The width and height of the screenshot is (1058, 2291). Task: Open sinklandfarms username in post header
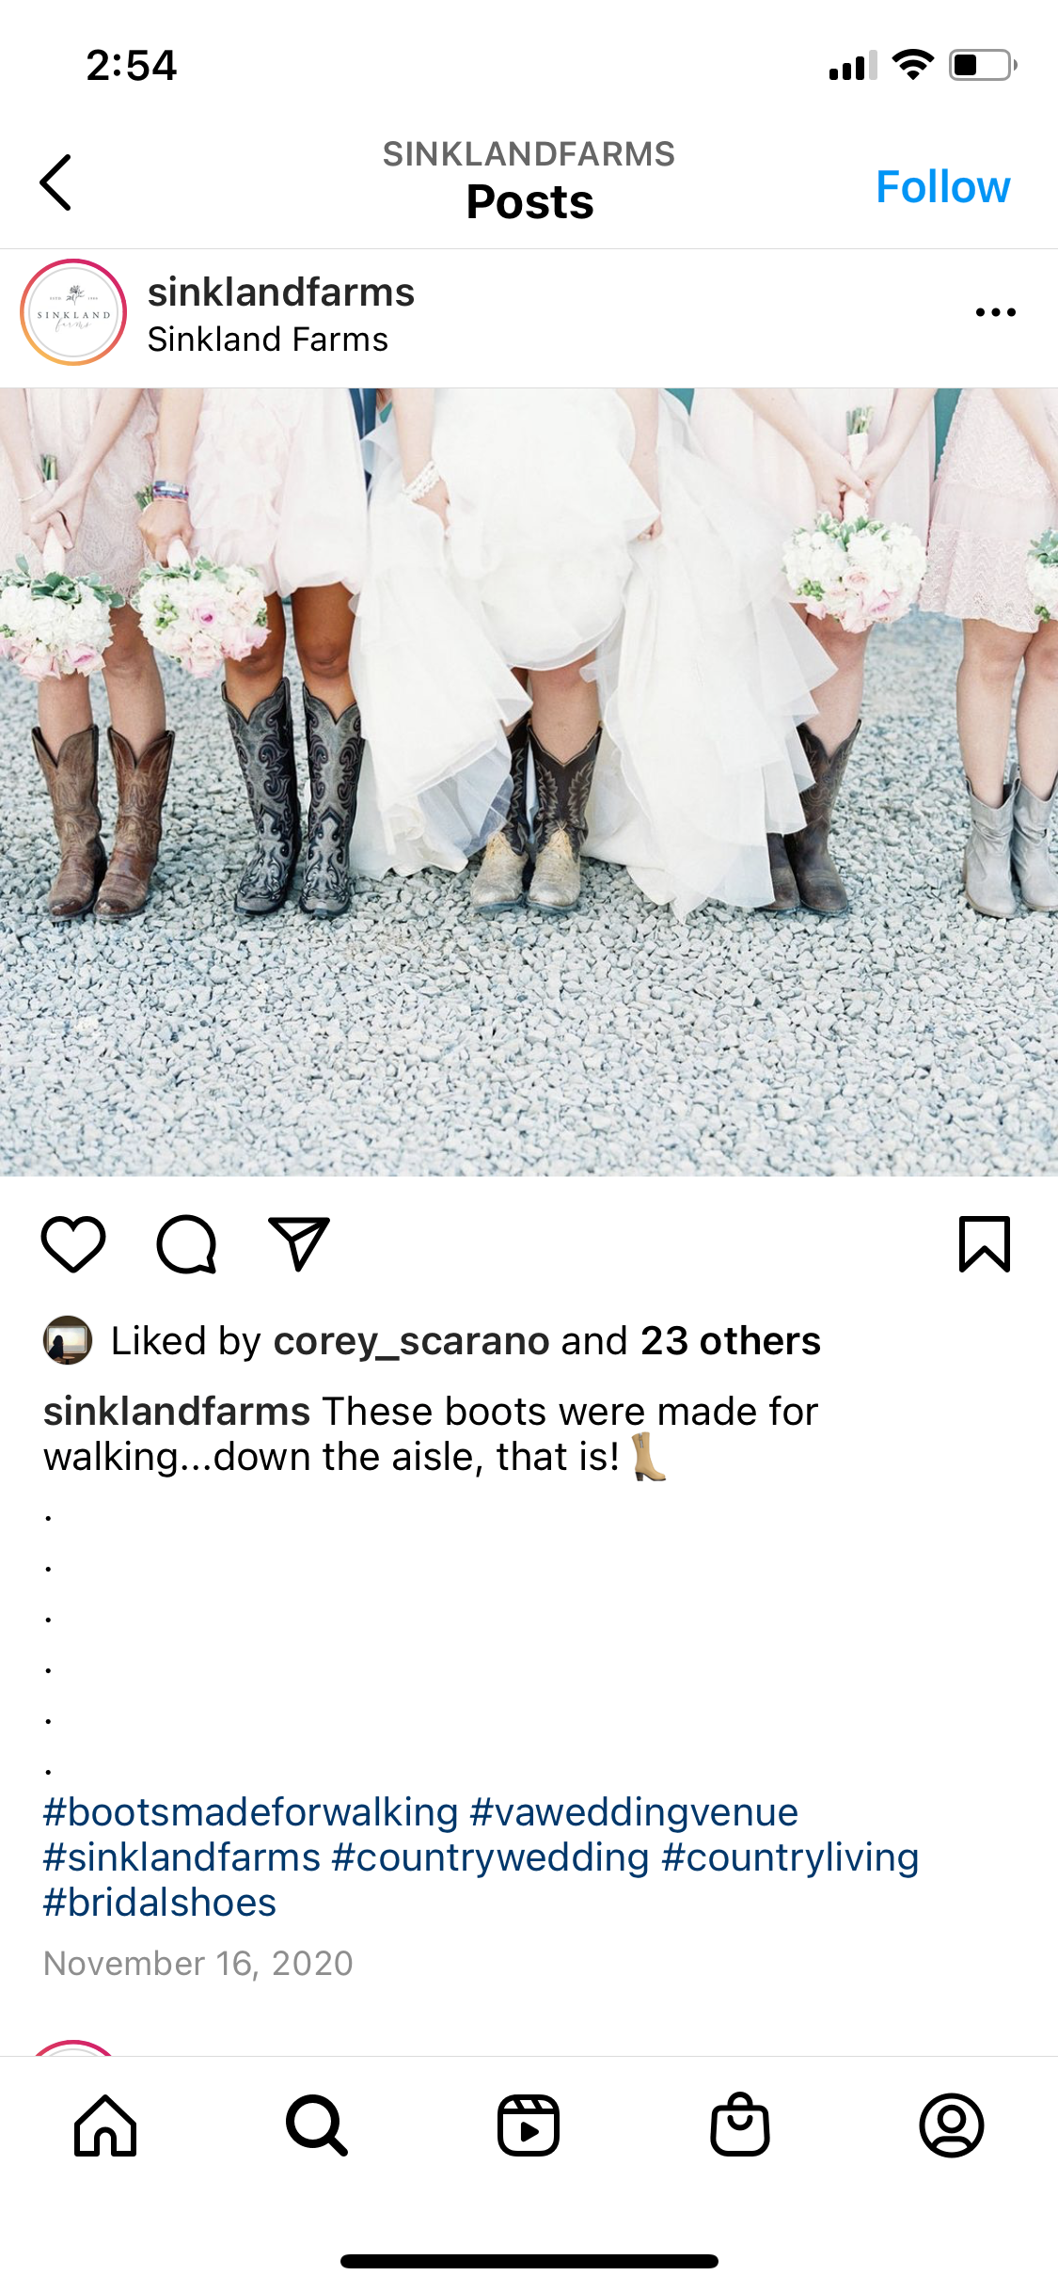[281, 292]
